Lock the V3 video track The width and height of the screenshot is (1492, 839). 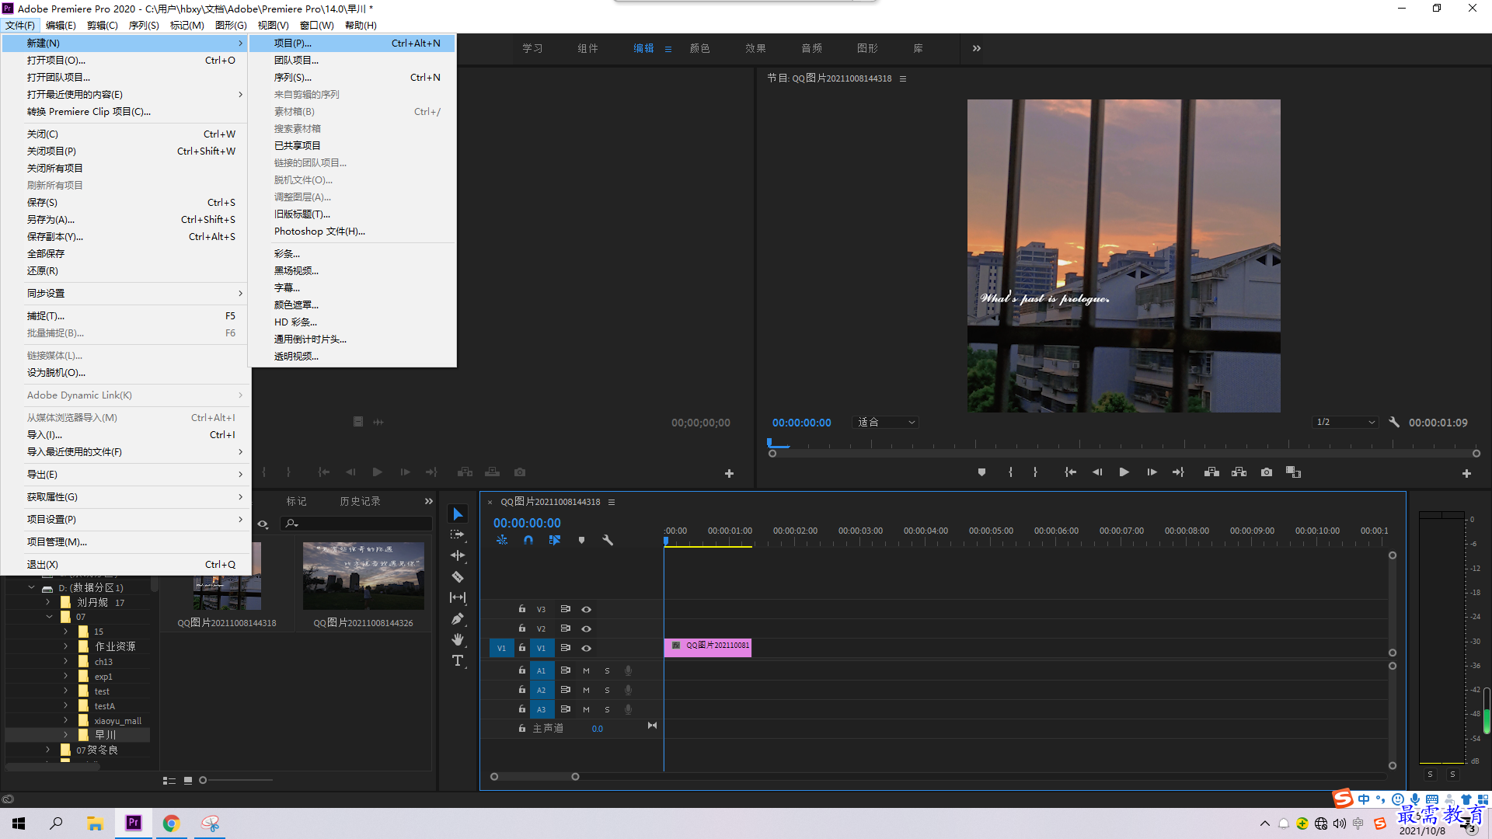click(x=522, y=609)
